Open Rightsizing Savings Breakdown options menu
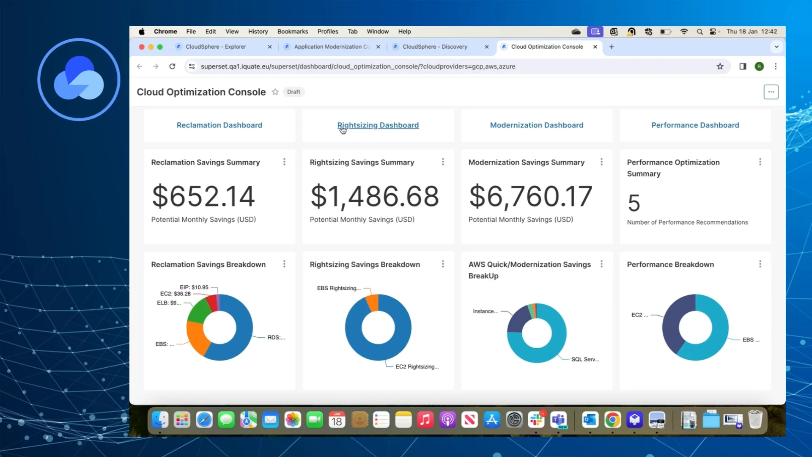The image size is (812, 457). (x=443, y=264)
